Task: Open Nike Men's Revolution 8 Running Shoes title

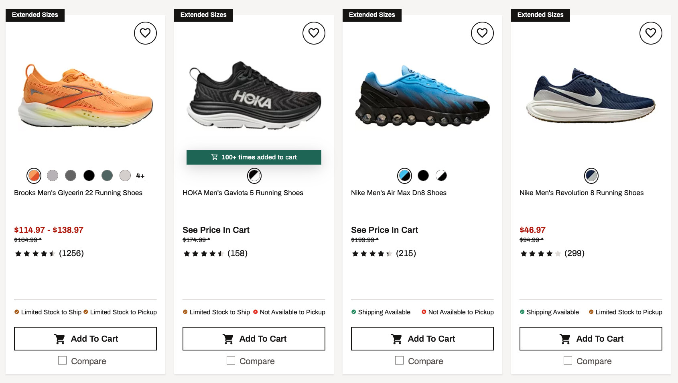Action: coord(581,193)
